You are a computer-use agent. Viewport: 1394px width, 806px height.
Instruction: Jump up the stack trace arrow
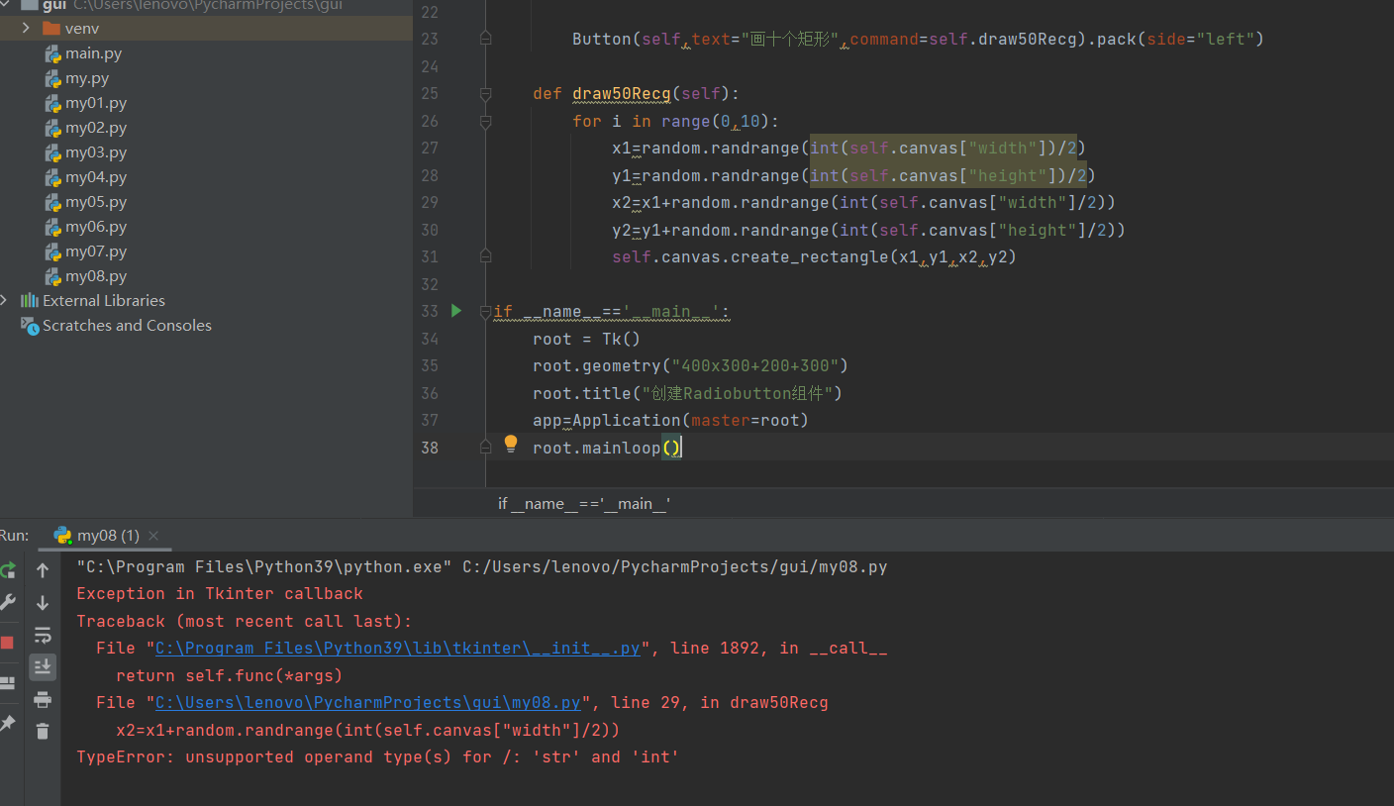click(x=43, y=570)
